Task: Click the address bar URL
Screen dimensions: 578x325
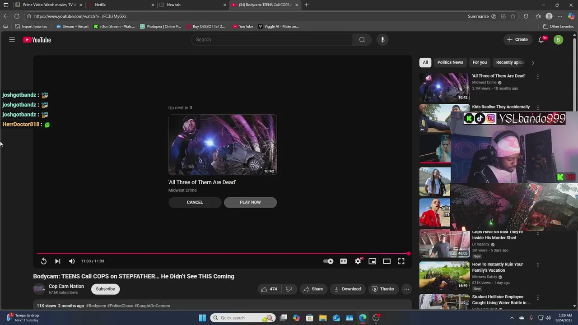Action: pos(80,16)
